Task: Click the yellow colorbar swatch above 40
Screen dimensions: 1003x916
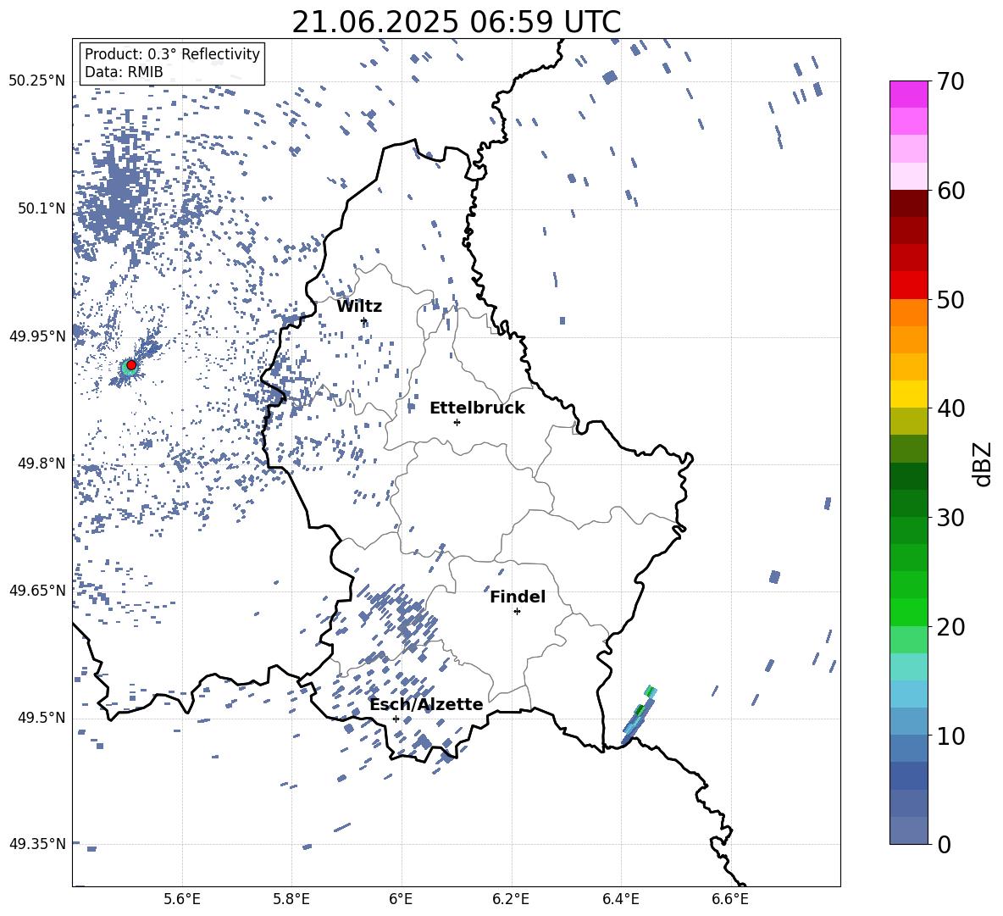Action: point(908,394)
